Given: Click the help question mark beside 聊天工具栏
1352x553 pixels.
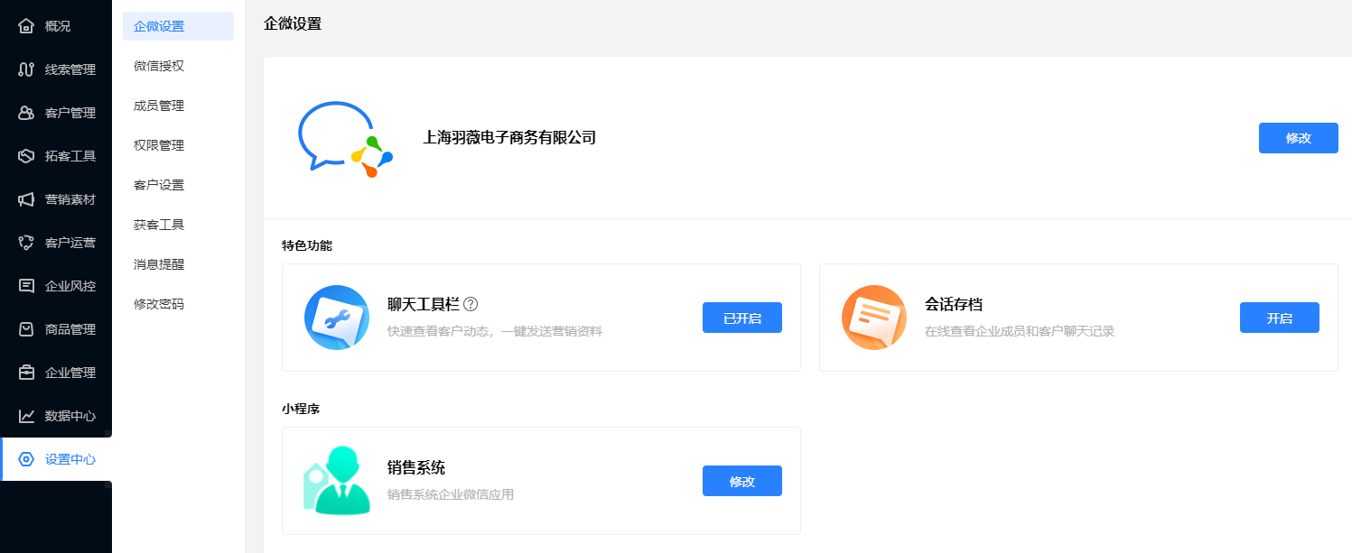Looking at the screenshot, I should click(x=471, y=305).
